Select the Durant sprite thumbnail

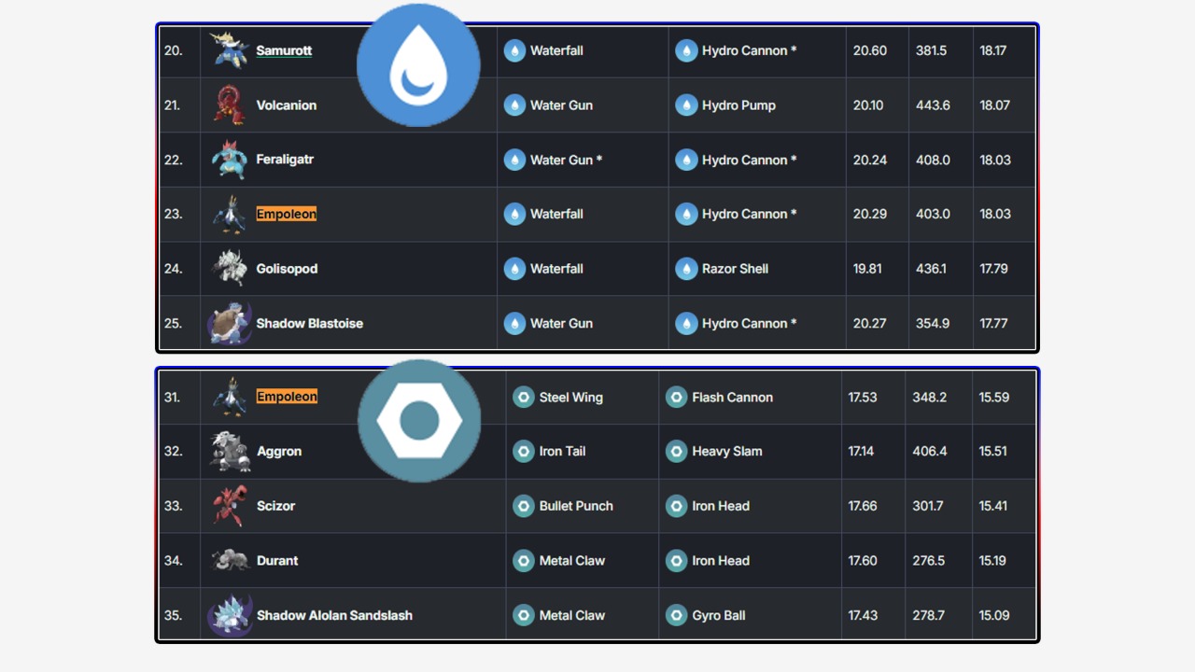[229, 560]
